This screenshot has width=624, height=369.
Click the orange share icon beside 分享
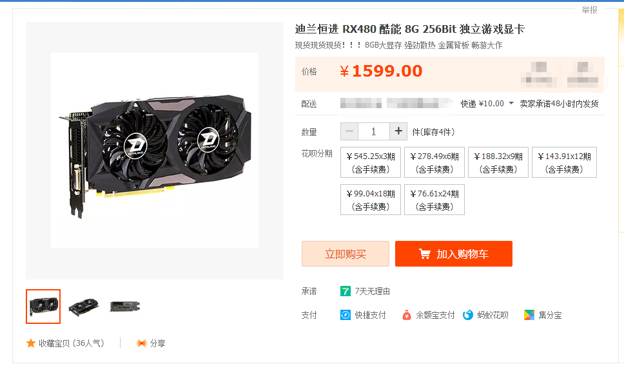coord(141,343)
